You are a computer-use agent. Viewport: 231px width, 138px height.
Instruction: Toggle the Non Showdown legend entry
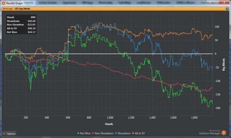[x=103, y=133]
